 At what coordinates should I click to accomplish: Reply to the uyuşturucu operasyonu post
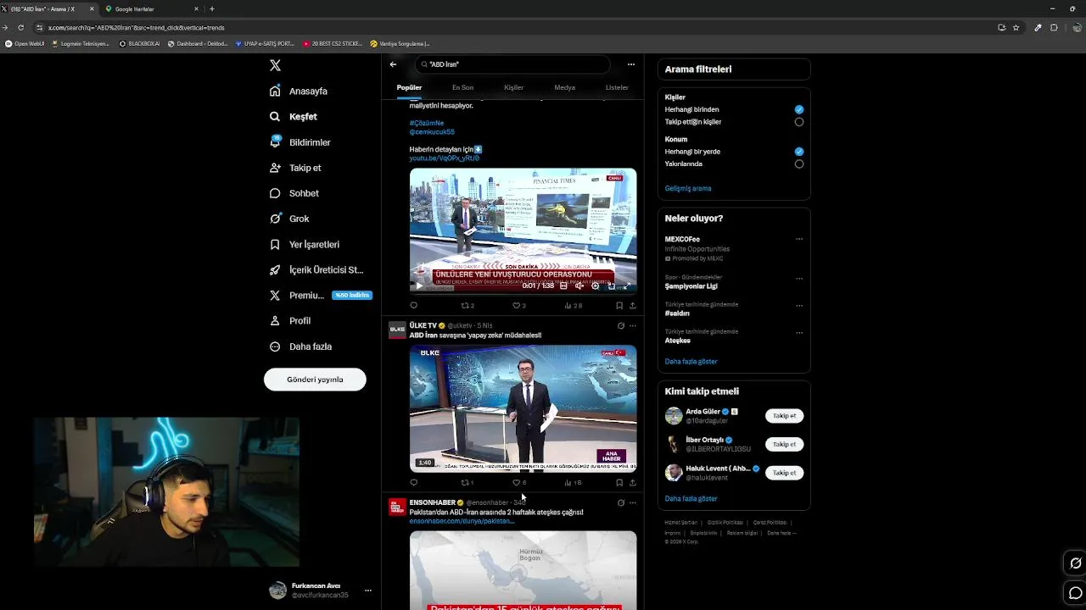click(x=413, y=305)
